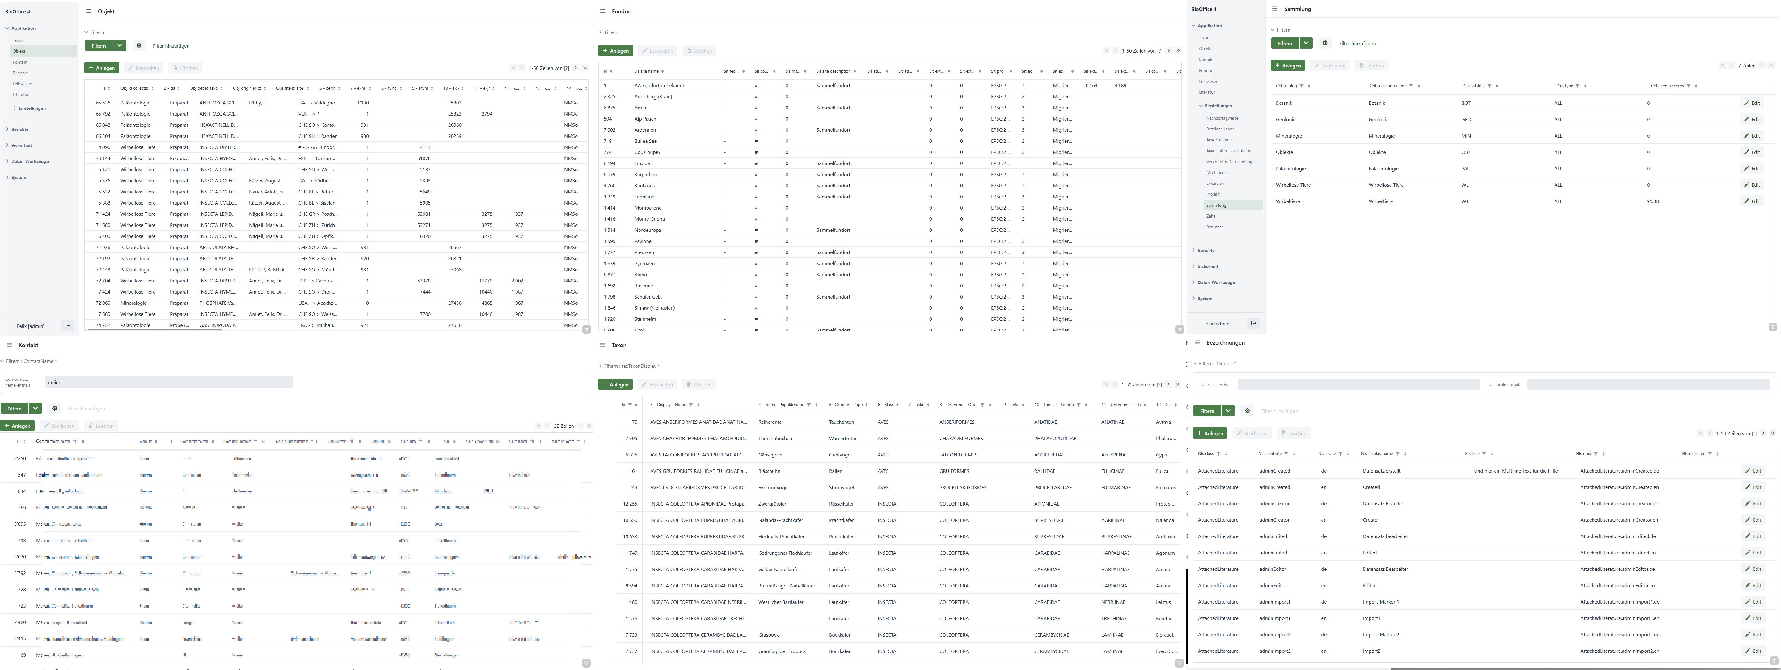1781x670 pixels.
Task: Open Exkursion in the settings sidebar
Action: [x=1215, y=183]
